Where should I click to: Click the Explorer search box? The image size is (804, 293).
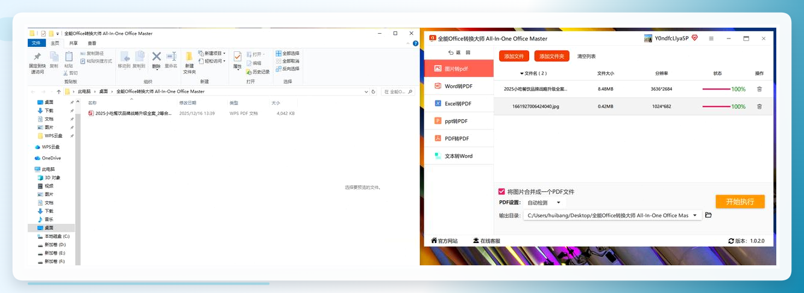[398, 91]
